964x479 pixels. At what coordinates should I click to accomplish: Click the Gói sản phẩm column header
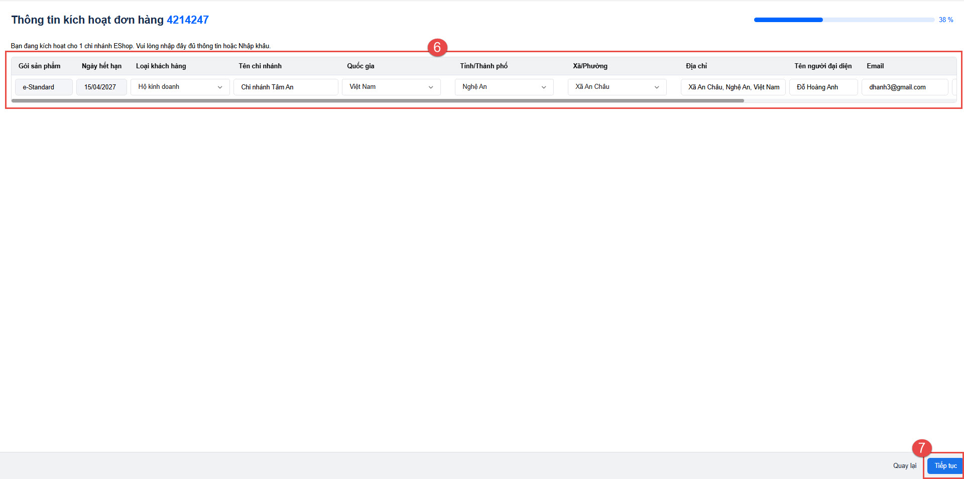(39, 66)
